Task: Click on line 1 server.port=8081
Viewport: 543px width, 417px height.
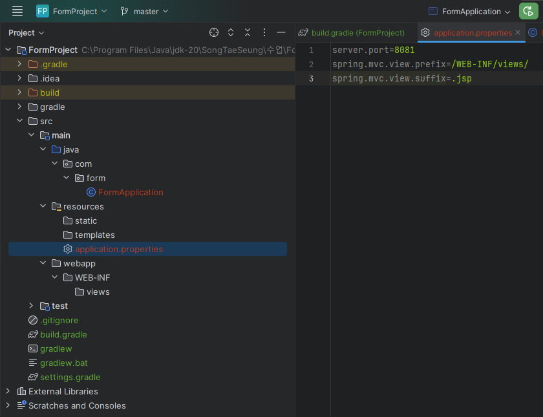Action: point(374,50)
